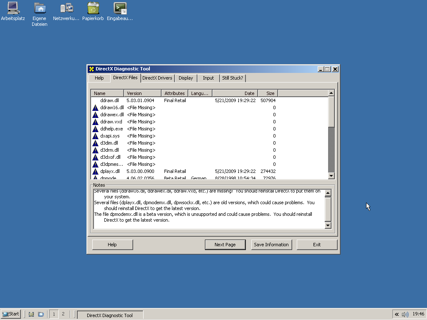Open the Display tab
The width and height of the screenshot is (427, 320).
coord(186,78)
